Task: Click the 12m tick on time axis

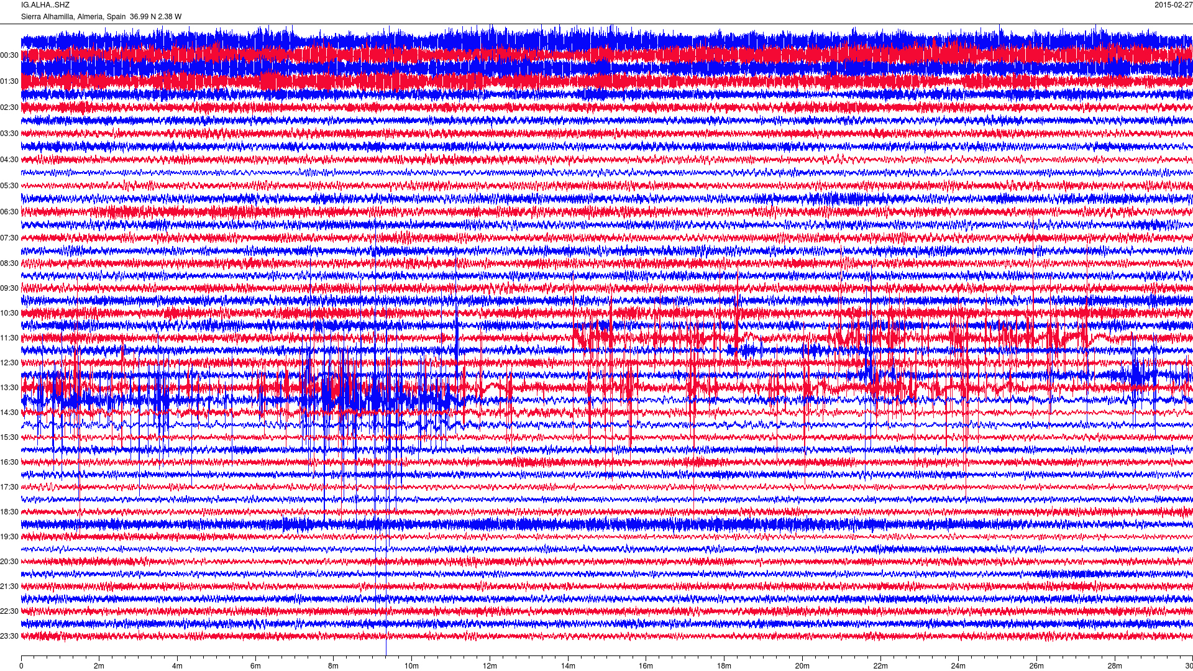Action: pyautogui.click(x=490, y=666)
